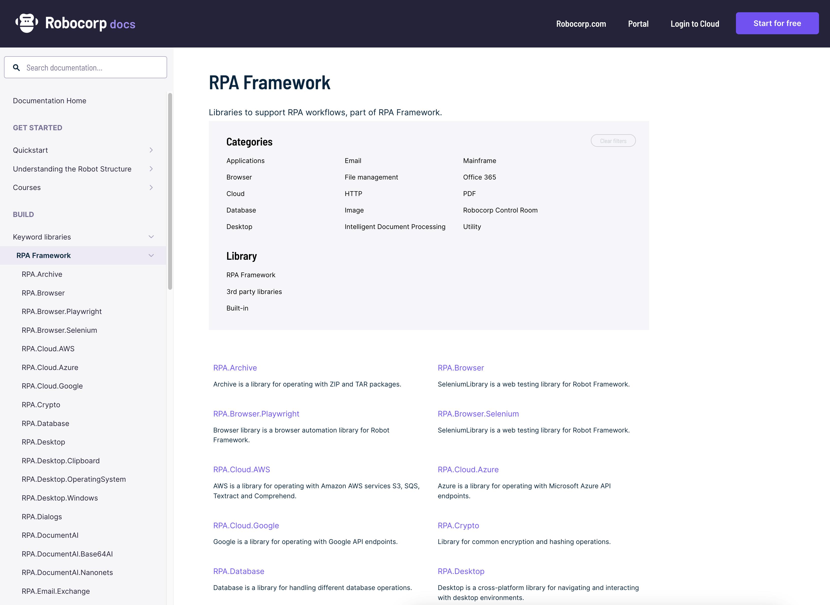Filter by Office 365 category
The width and height of the screenshot is (830, 605).
pyautogui.click(x=479, y=177)
